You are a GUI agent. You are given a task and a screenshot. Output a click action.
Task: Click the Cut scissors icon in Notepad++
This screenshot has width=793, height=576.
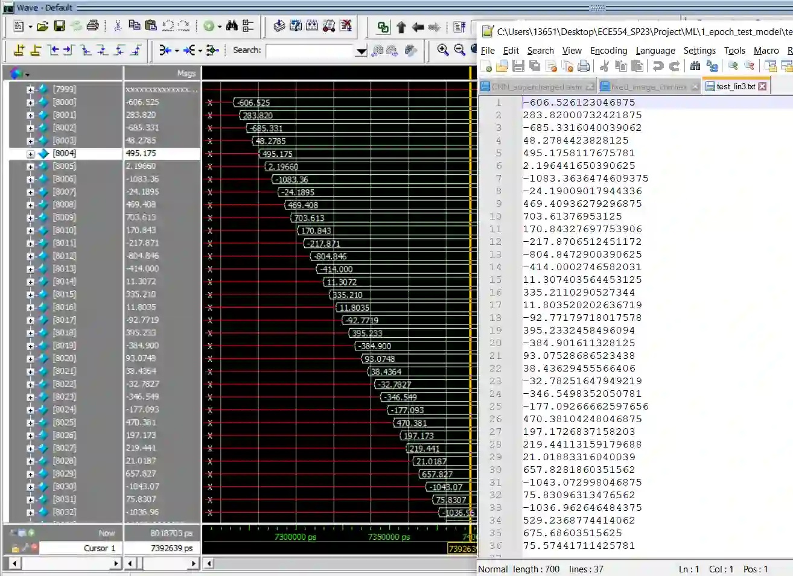604,66
